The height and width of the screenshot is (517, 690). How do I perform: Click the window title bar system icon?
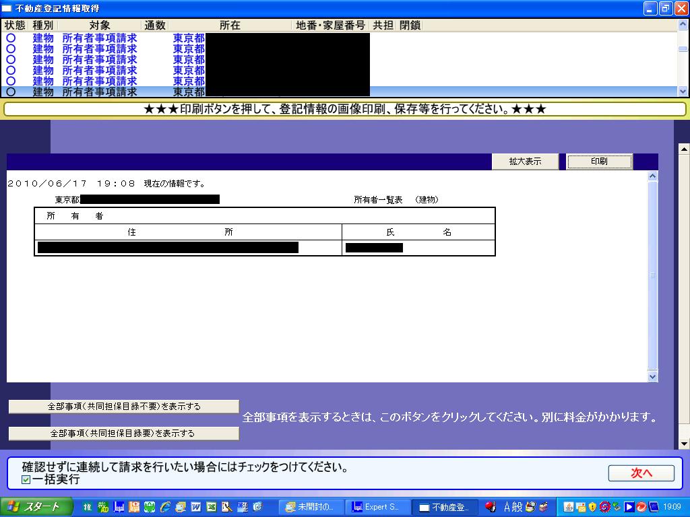(x=7, y=8)
